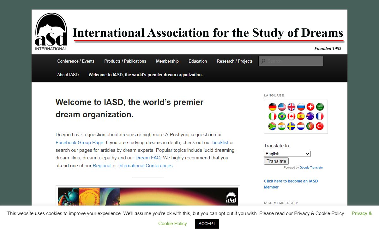Open the Research / Projects menu

(234, 61)
